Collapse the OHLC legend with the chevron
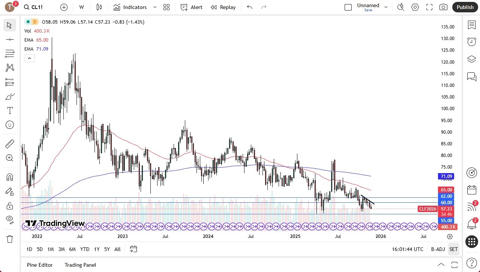The width and height of the screenshot is (480, 272). click(x=29, y=58)
